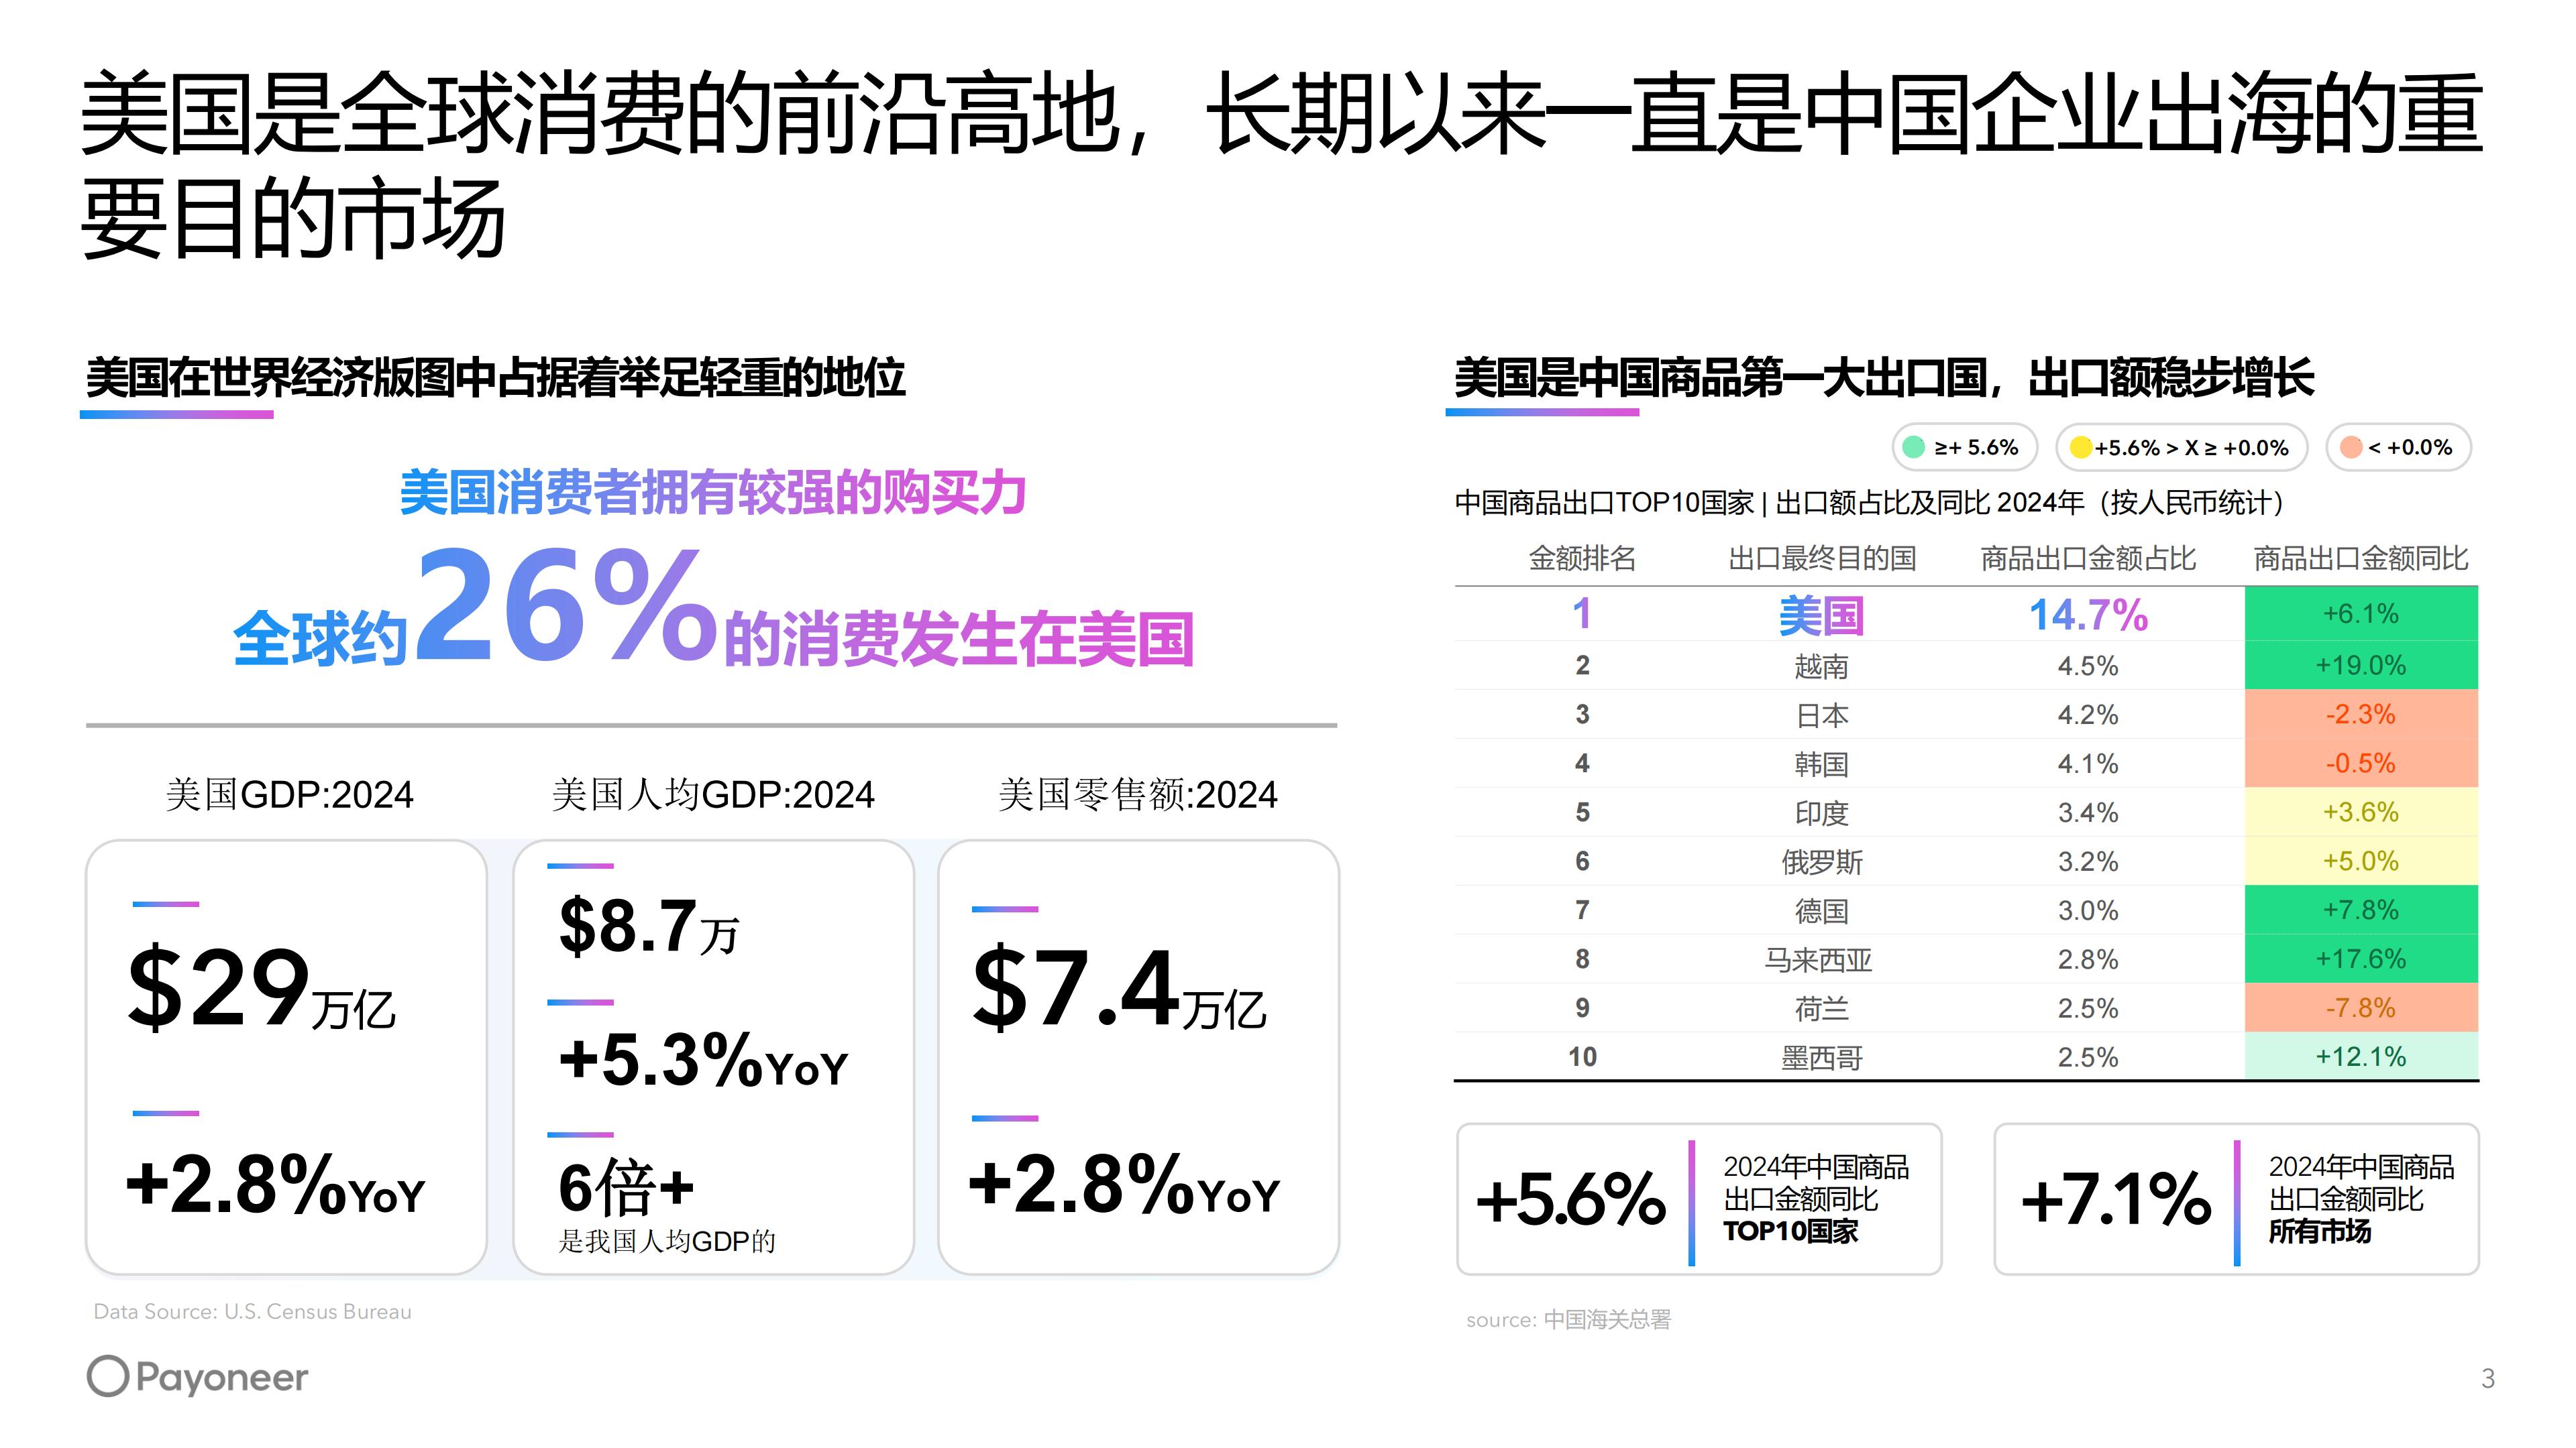This screenshot has width=2576, height=1448.
Task: Click the +19.0% growth cell
Action: coord(2361,664)
